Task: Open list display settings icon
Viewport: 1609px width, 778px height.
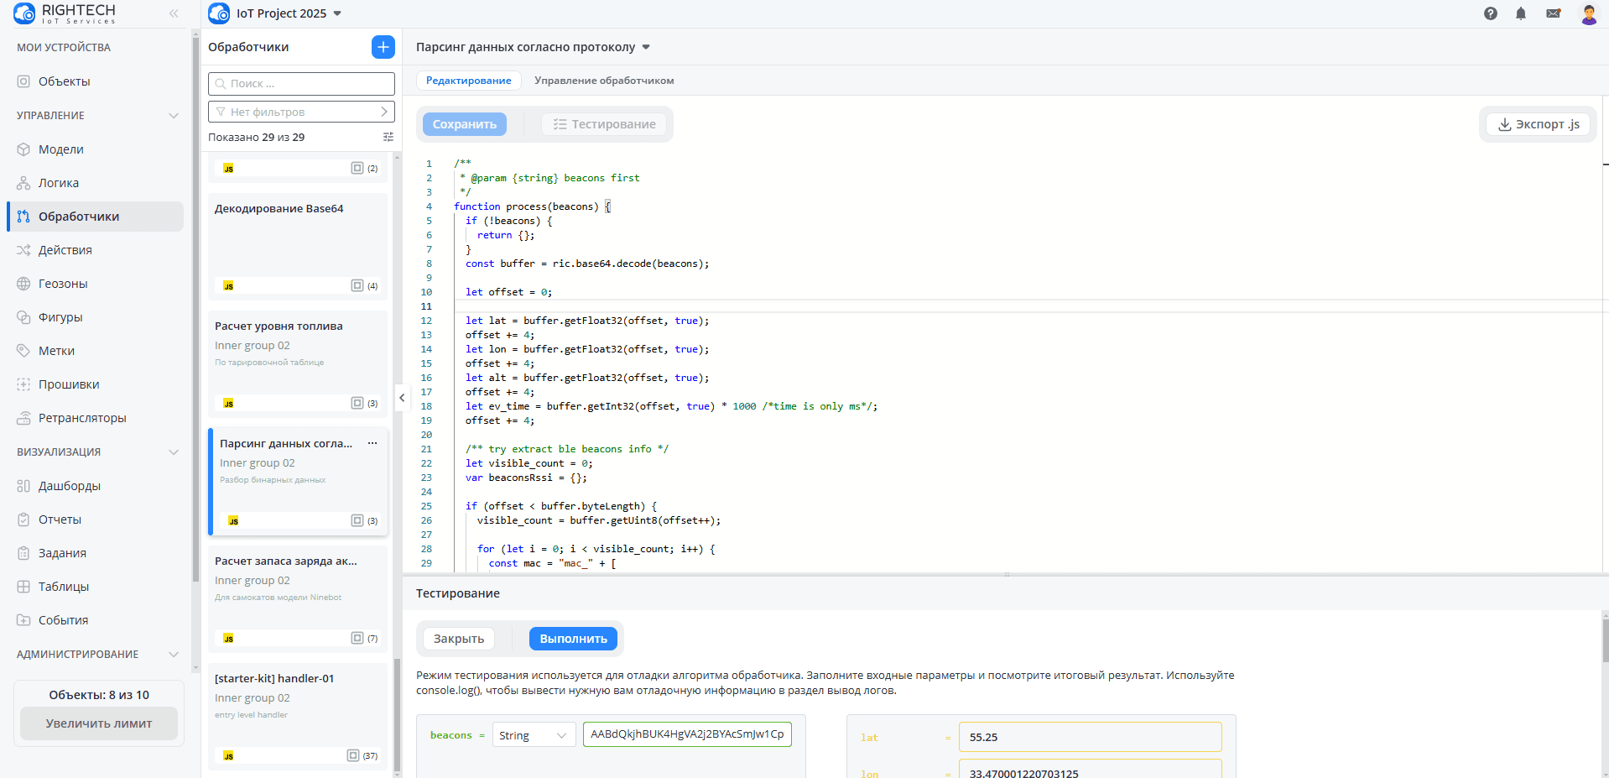Action: [388, 137]
